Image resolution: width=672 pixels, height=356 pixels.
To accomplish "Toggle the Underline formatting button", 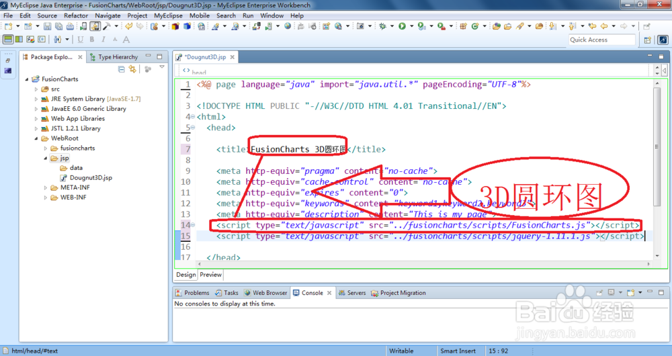I will [80, 40].
